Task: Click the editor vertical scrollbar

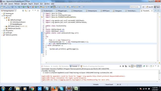Action: point(158,37)
